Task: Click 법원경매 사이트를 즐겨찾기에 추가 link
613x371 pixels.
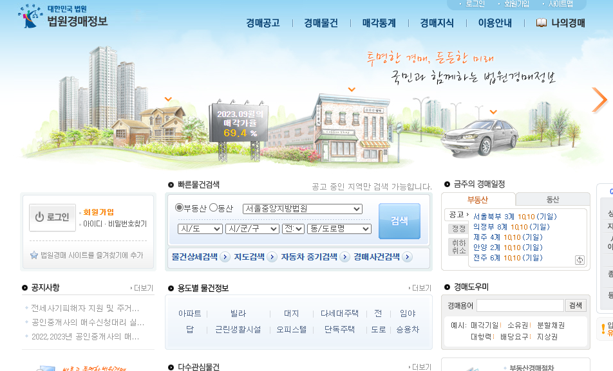Action: (92, 255)
